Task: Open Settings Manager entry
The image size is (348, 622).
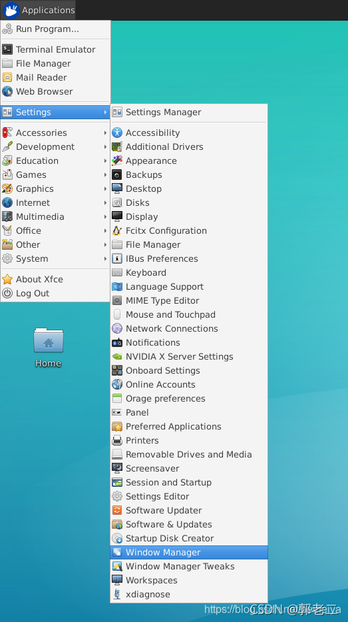Action: [x=189, y=113]
